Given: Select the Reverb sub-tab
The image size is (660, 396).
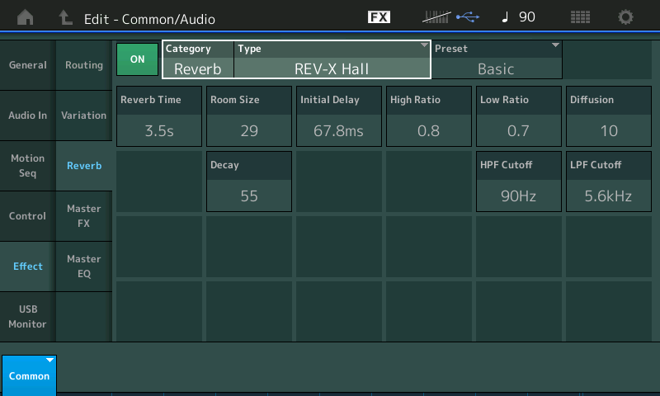Looking at the screenshot, I should (x=84, y=166).
